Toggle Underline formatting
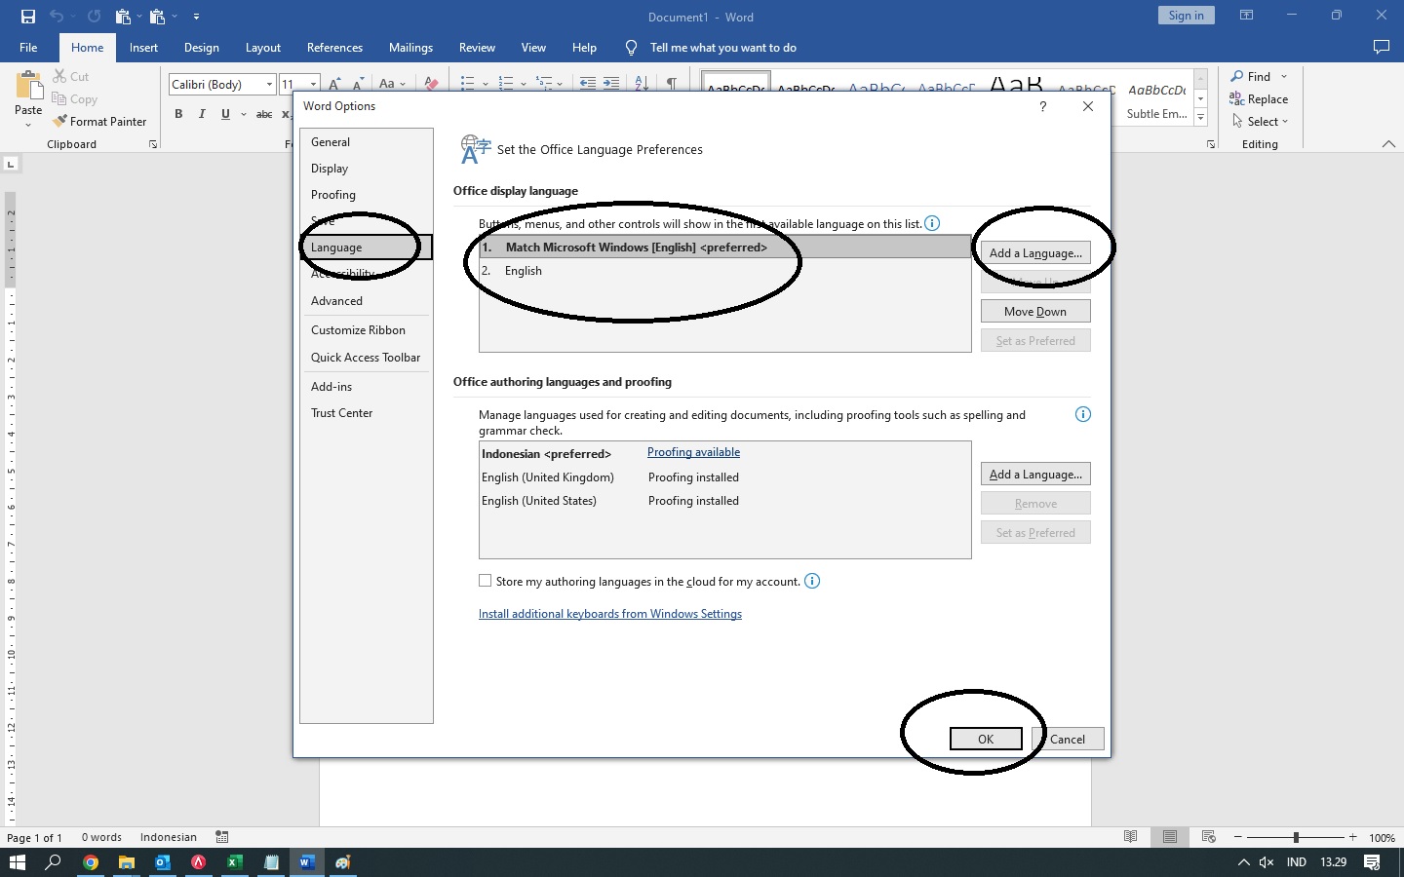1404x877 pixels. click(225, 114)
